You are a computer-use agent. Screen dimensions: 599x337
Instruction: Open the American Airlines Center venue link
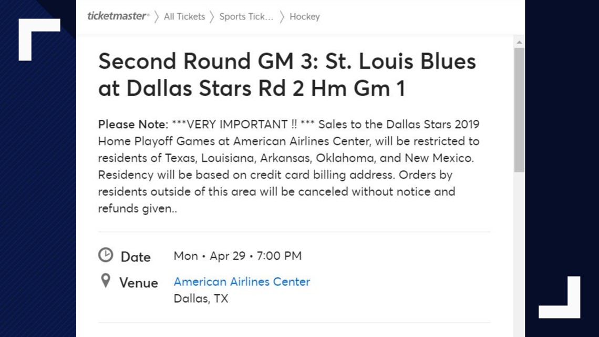click(x=242, y=282)
